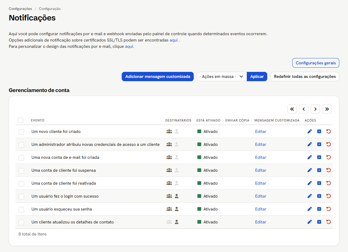
Task: Toggle the select-all checkbox in table header
Action: [20, 120]
